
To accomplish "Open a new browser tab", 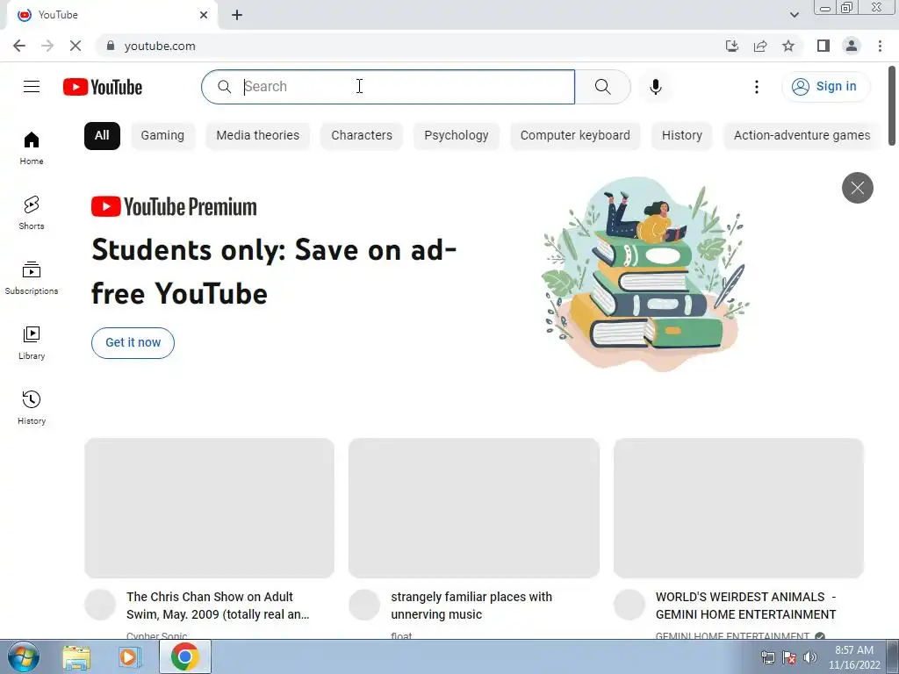I will click(x=237, y=15).
